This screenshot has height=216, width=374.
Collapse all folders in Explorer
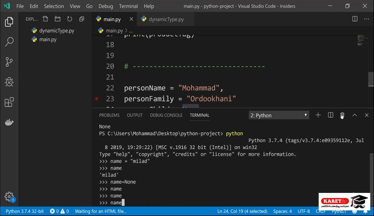(x=82, y=19)
